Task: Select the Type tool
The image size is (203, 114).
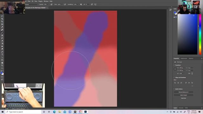Action: coord(2,54)
